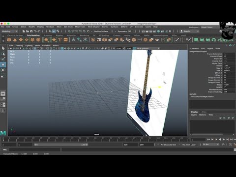Expand the Sign In dropdown
This screenshot has height=177, width=236.
coord(190,31)
